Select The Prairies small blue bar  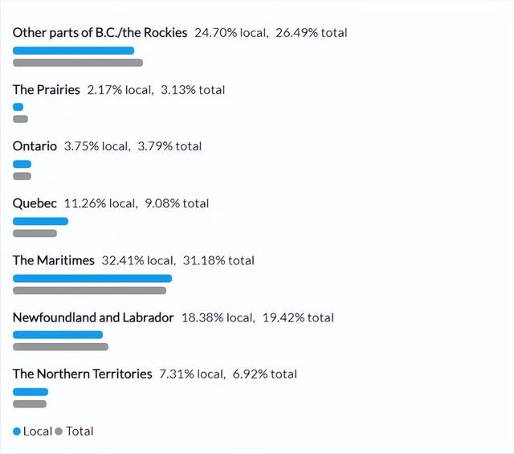point(18,107)
